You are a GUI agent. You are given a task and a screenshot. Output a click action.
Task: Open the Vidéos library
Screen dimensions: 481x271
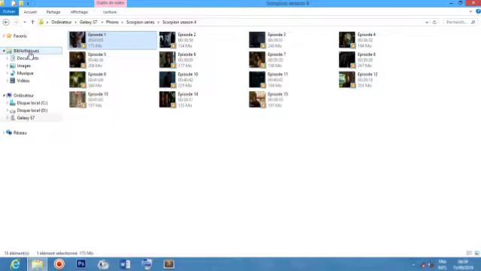[x=23, y=81]
